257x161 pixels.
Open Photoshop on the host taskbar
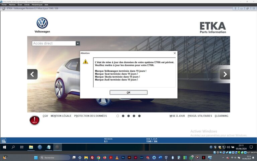(x=123, y=158)
